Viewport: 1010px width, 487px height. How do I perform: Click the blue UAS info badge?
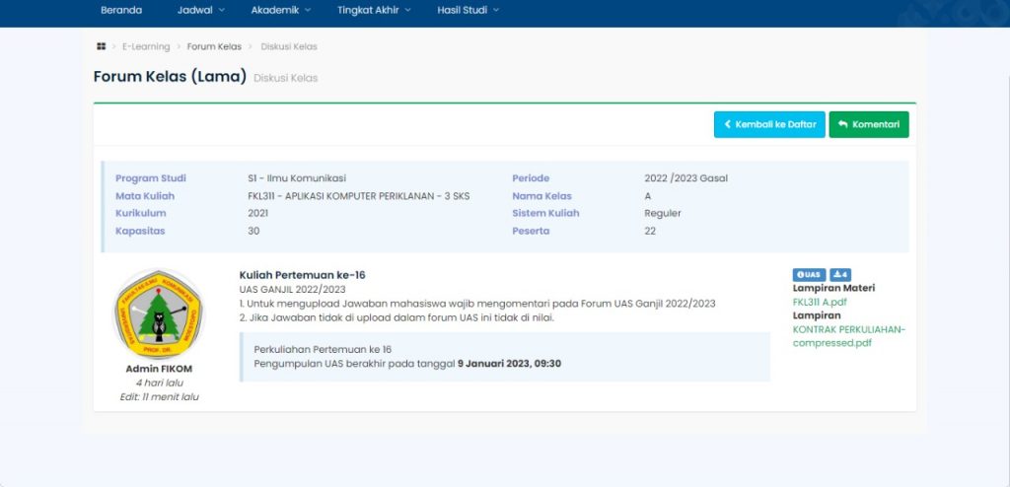[x=808, y=275]
